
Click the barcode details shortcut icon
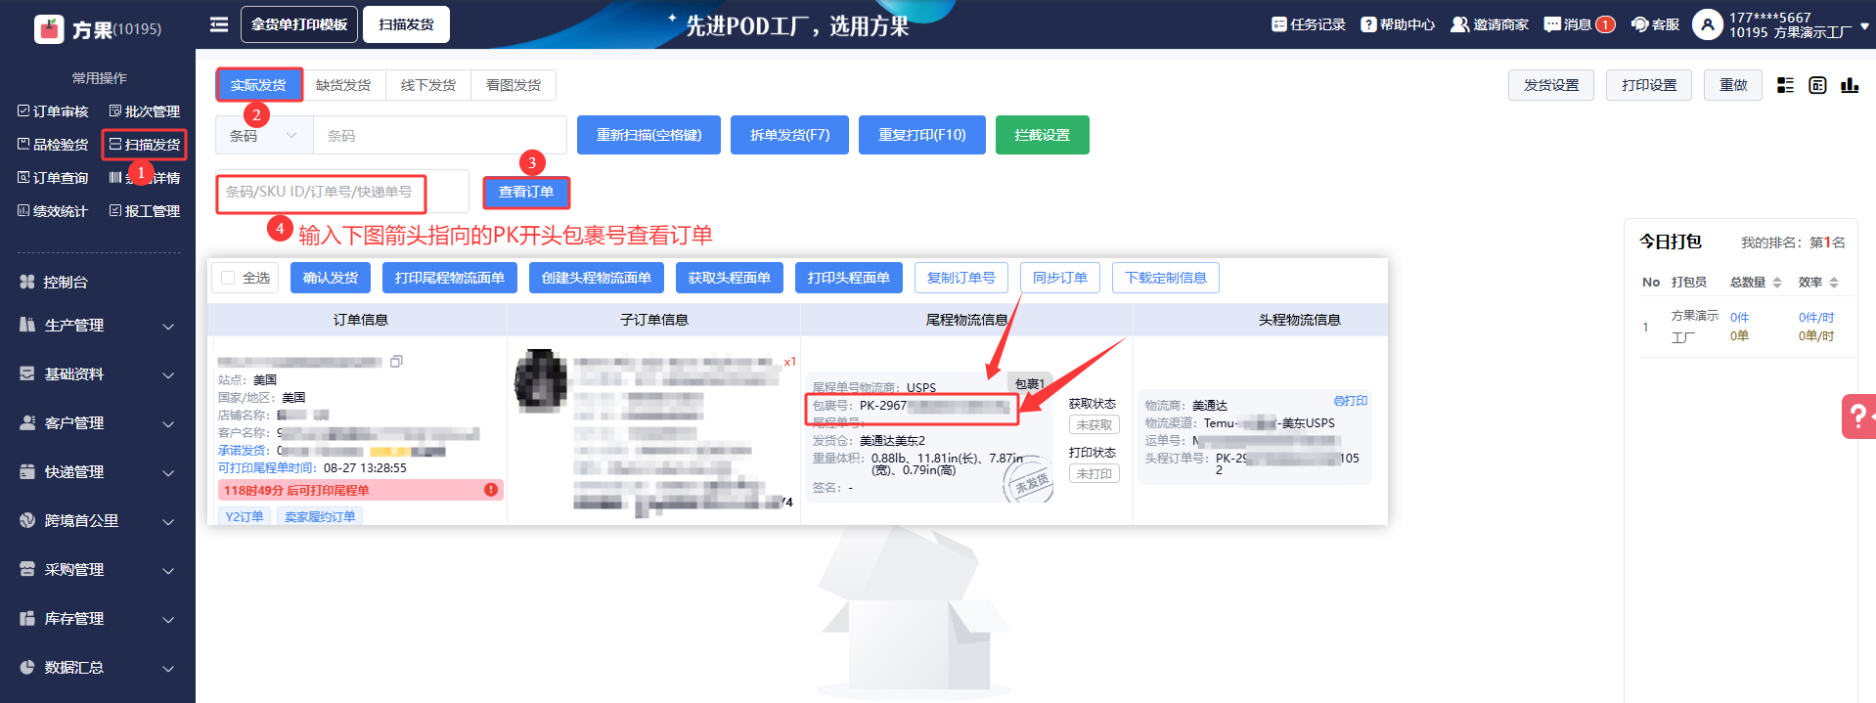point(115,178)
